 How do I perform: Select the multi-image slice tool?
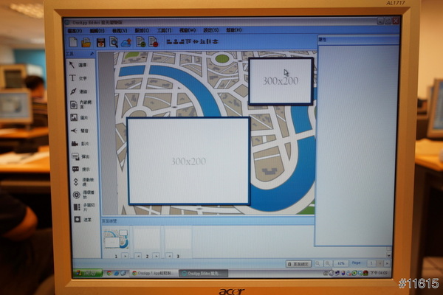(x=84, y=207)
